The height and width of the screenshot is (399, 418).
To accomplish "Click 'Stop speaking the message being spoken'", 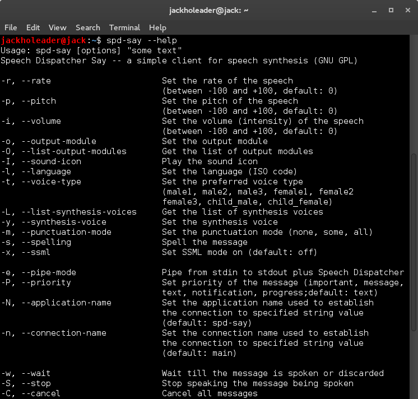I will (258, 383).
